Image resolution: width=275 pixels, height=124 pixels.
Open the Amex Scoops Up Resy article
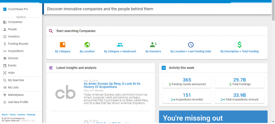coord(112,85)
